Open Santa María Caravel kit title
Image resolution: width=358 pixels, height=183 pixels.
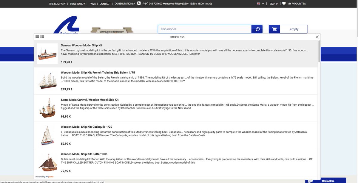point(90,100)
